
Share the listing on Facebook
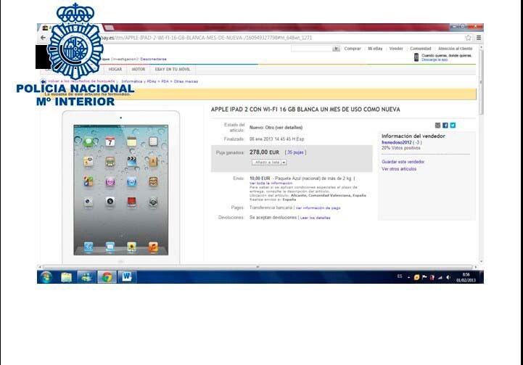tap(445, 125)
